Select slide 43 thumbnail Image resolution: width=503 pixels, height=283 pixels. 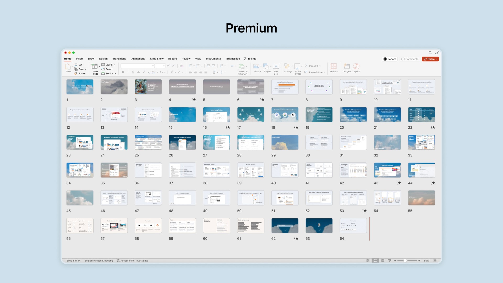point(387,170)
